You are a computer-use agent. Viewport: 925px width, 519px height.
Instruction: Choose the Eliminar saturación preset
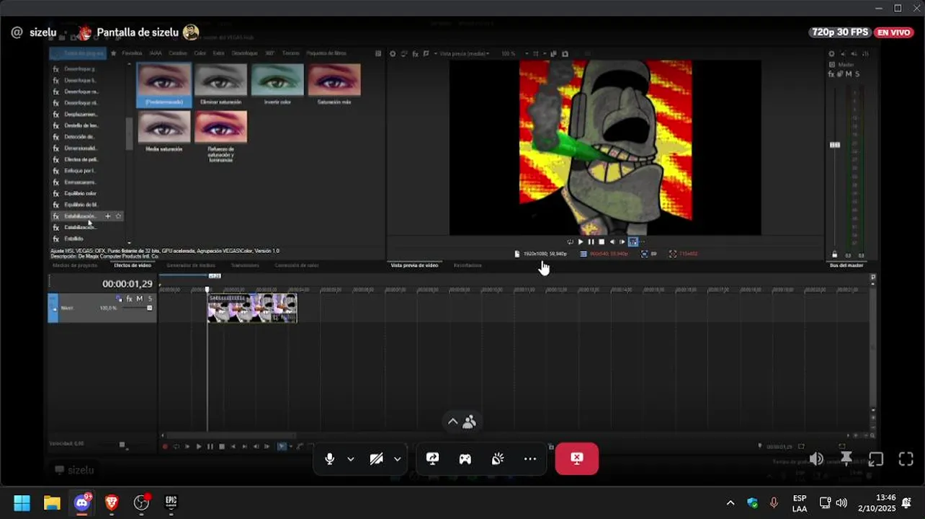220,85
